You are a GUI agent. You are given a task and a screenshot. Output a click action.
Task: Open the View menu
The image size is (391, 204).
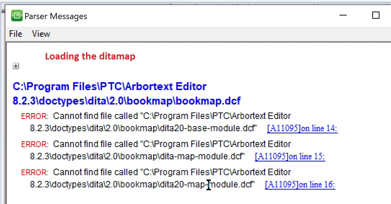[41, 34]
